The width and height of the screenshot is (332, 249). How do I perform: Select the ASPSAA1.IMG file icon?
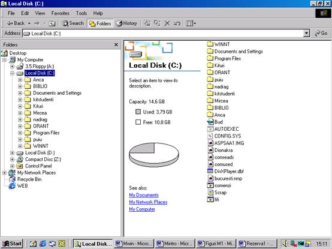[x=210, y=143]
